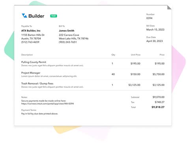Screen dimensions: 187x143
Task: Click the Builder logo icon
Action: [x=24, y=16]
